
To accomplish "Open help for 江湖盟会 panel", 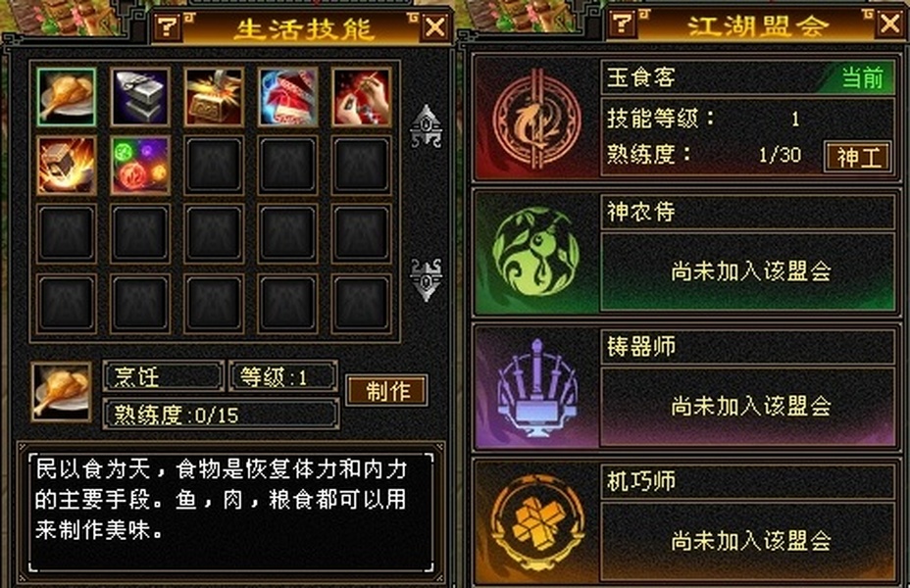I will [623, 24].
